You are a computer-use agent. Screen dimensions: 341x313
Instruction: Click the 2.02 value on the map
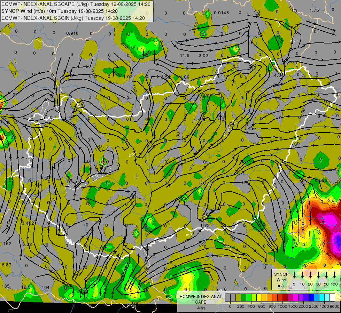click(203, 56)
